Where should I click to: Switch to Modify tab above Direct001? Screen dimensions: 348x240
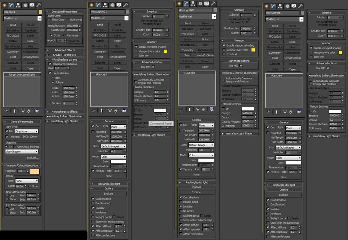pos(11,5)
